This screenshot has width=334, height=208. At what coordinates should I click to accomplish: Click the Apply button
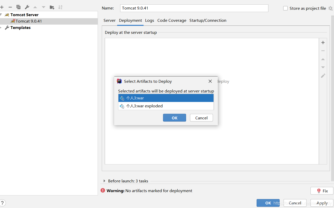point(322,203)
